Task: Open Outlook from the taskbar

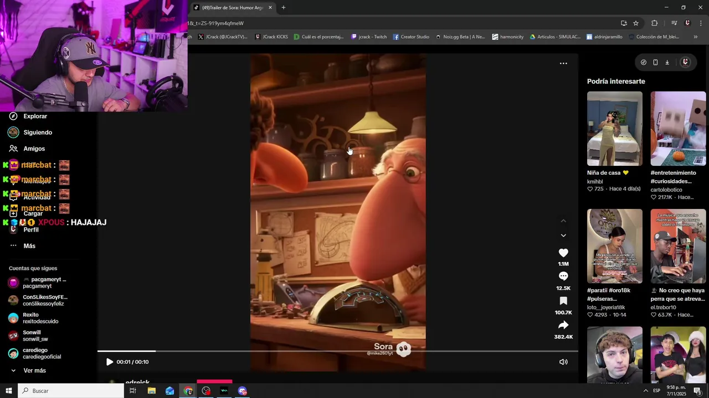Action: [169, 391]
